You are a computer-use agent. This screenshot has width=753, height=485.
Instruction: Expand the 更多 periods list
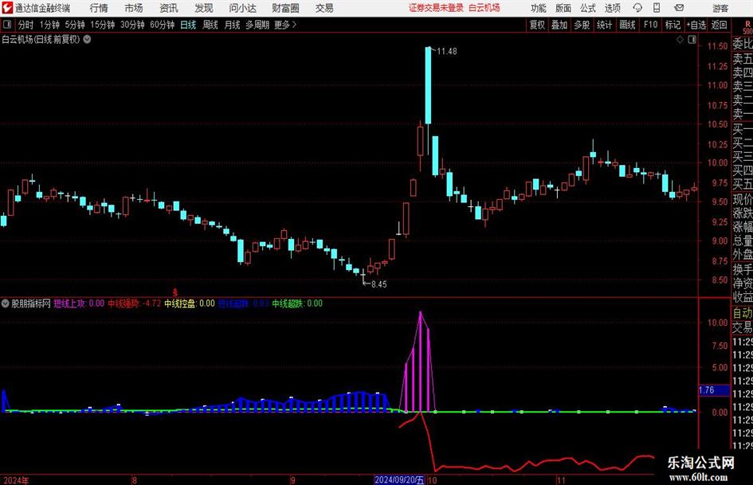tap(285, 25)
